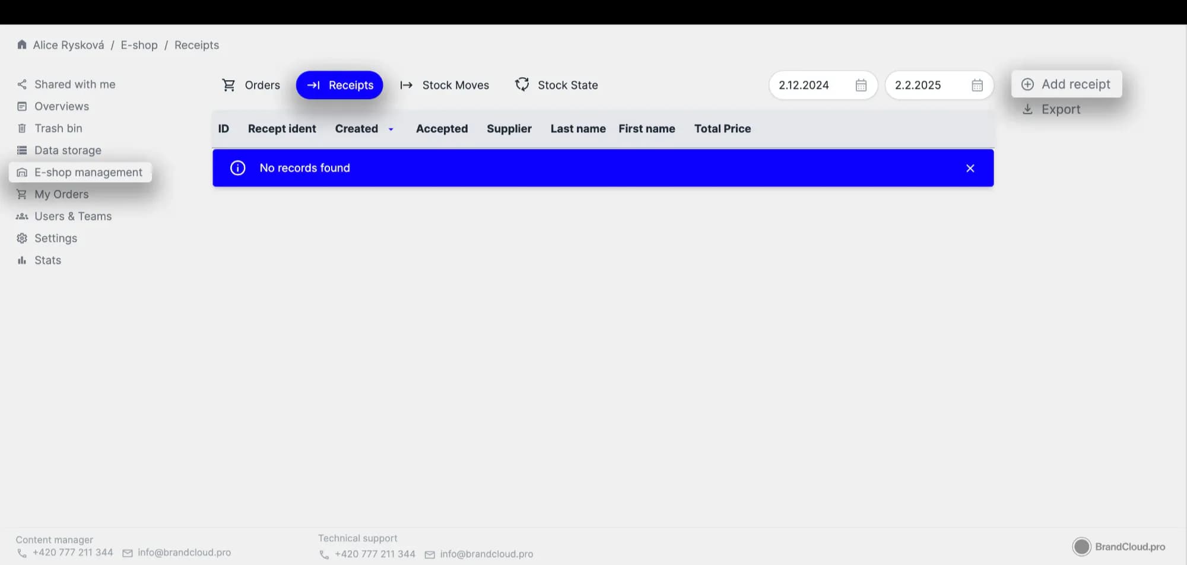Open the end date calendar picker icon
Viewport: 1187px width, 565px height.
[977, 85]
